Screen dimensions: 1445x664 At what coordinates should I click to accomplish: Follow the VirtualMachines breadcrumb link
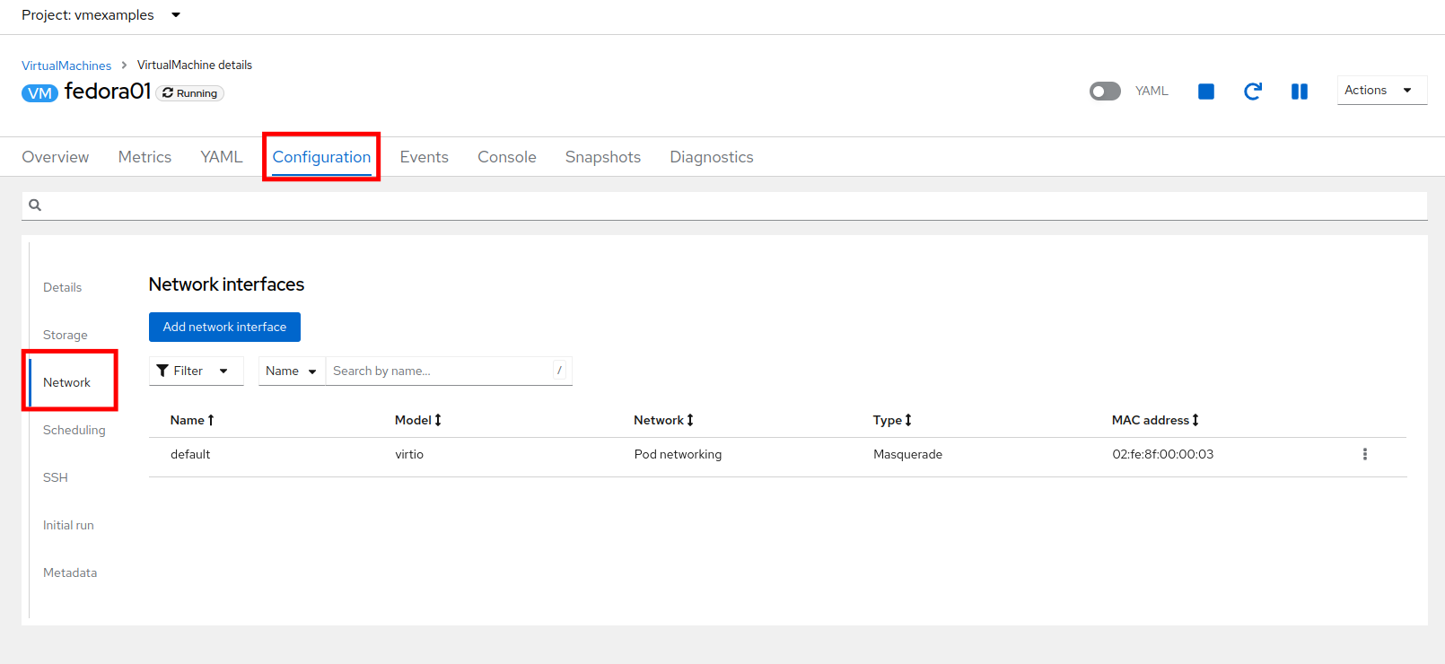(66, 66)
